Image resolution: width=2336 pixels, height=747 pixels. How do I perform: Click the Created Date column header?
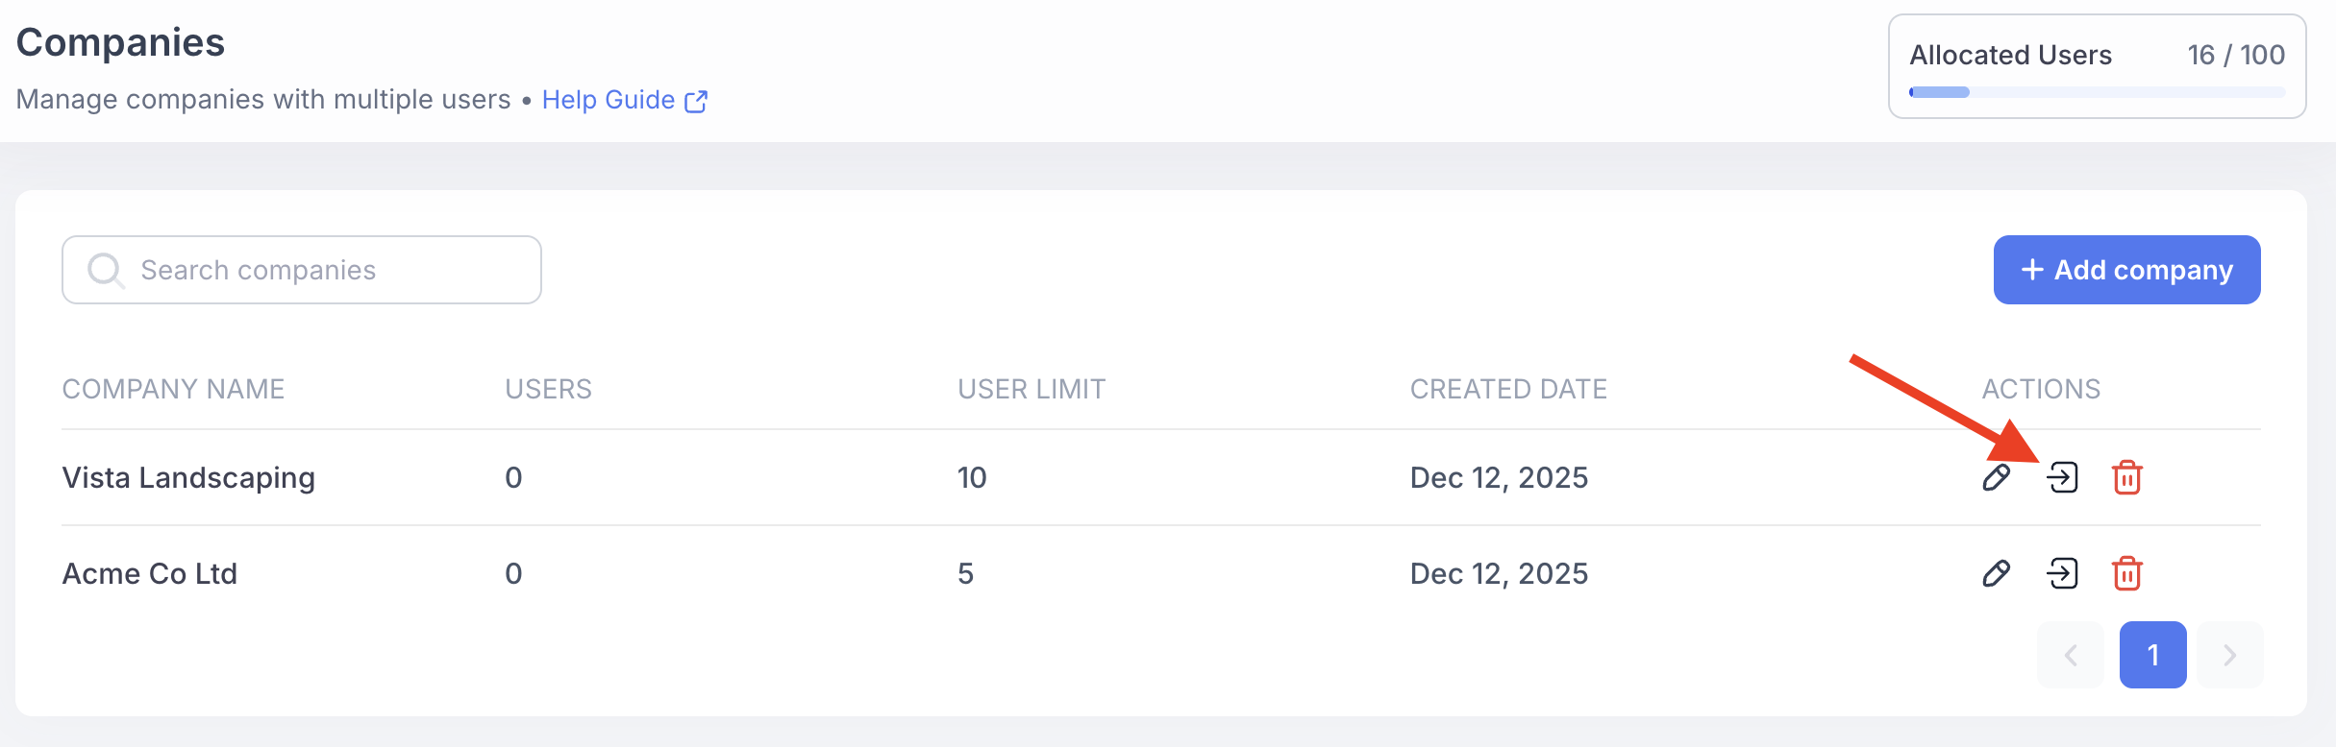click(x=1508, y=389)
